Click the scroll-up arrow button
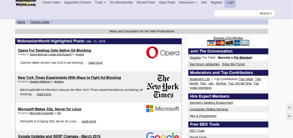Image resolution: width=293 pixels, height=138 pixels. 289,107
